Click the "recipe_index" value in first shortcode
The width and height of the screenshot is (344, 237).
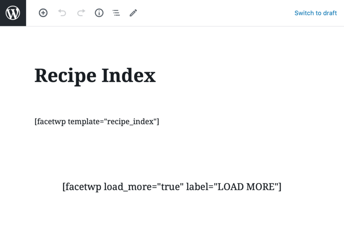point(130,122)
